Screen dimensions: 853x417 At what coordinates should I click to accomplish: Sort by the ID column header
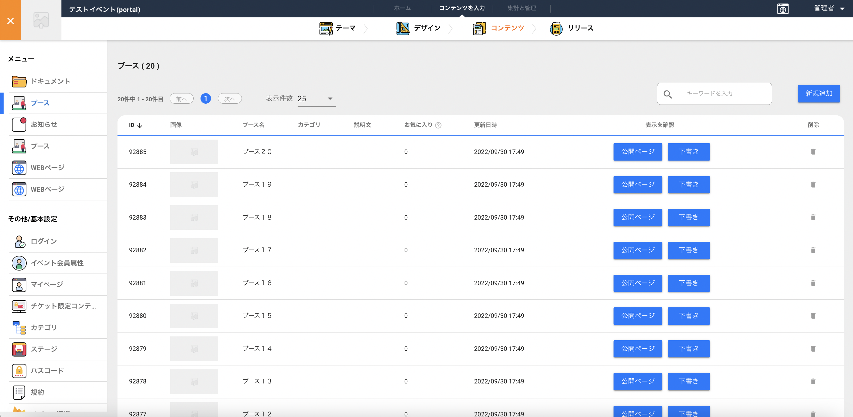[x=135, y=125]
